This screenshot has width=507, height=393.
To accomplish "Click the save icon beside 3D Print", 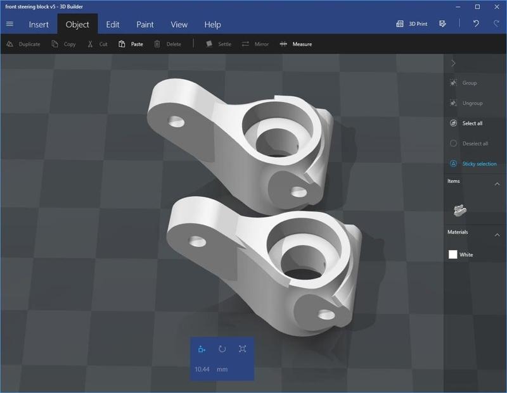I will [442, 24].
